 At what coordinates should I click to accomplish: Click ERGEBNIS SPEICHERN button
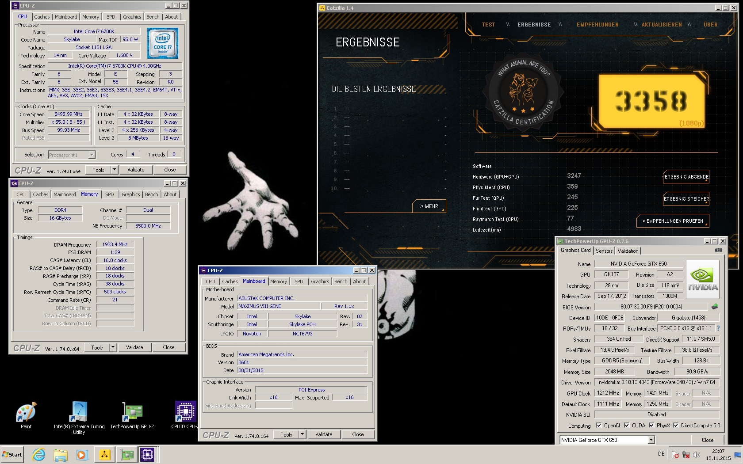point(686,199)
